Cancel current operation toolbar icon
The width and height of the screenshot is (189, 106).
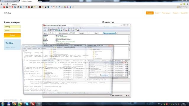coord(64,30)
